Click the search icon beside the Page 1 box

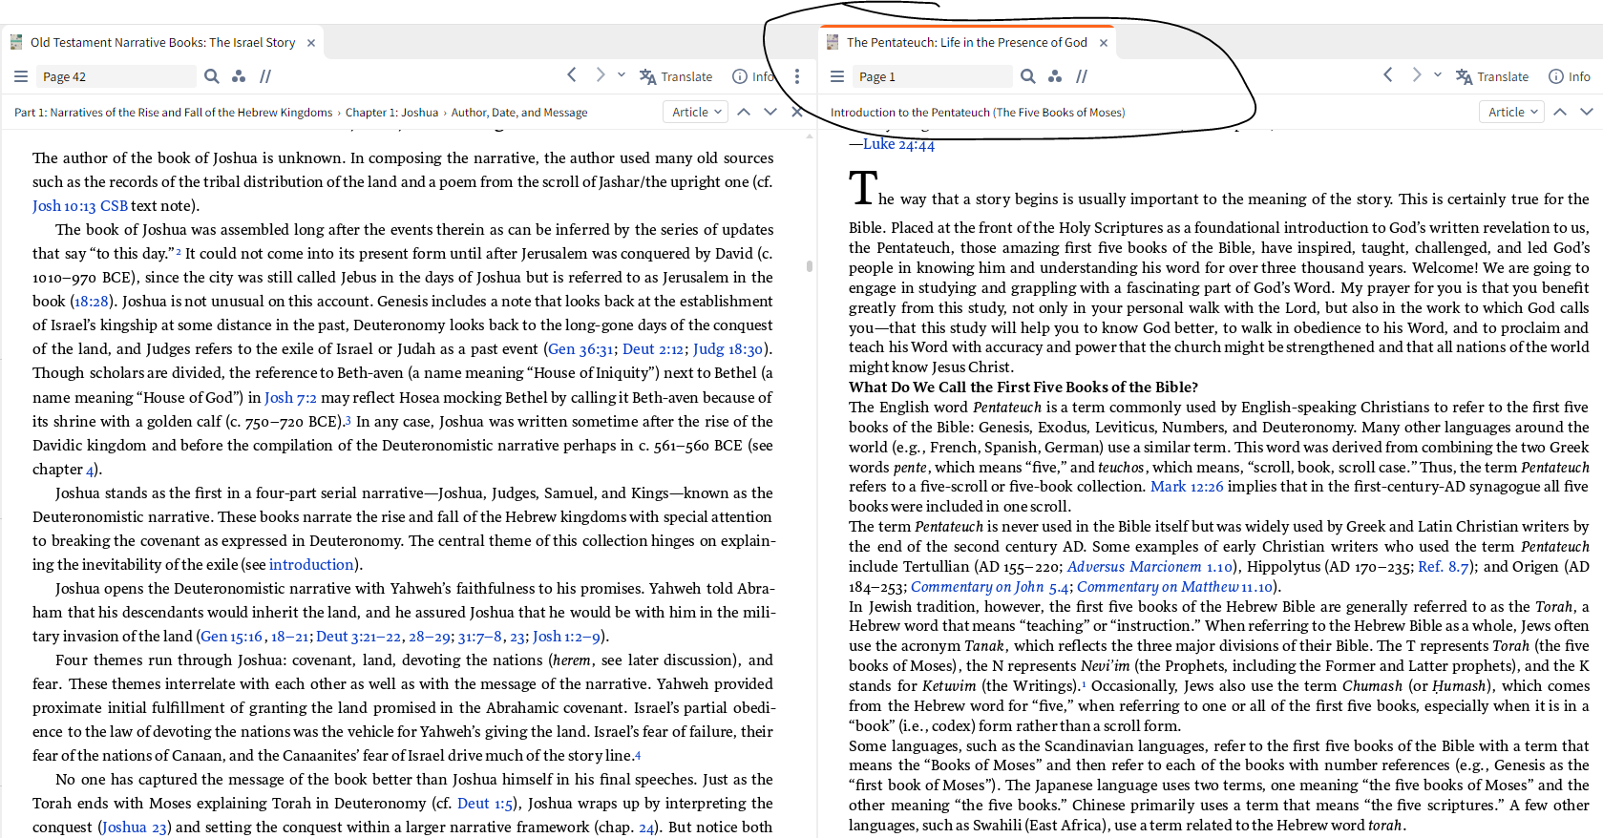(x=1028, y=76)
